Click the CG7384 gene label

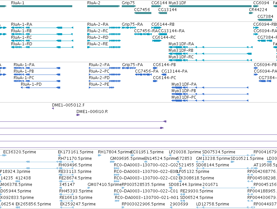tap(265, 16)
